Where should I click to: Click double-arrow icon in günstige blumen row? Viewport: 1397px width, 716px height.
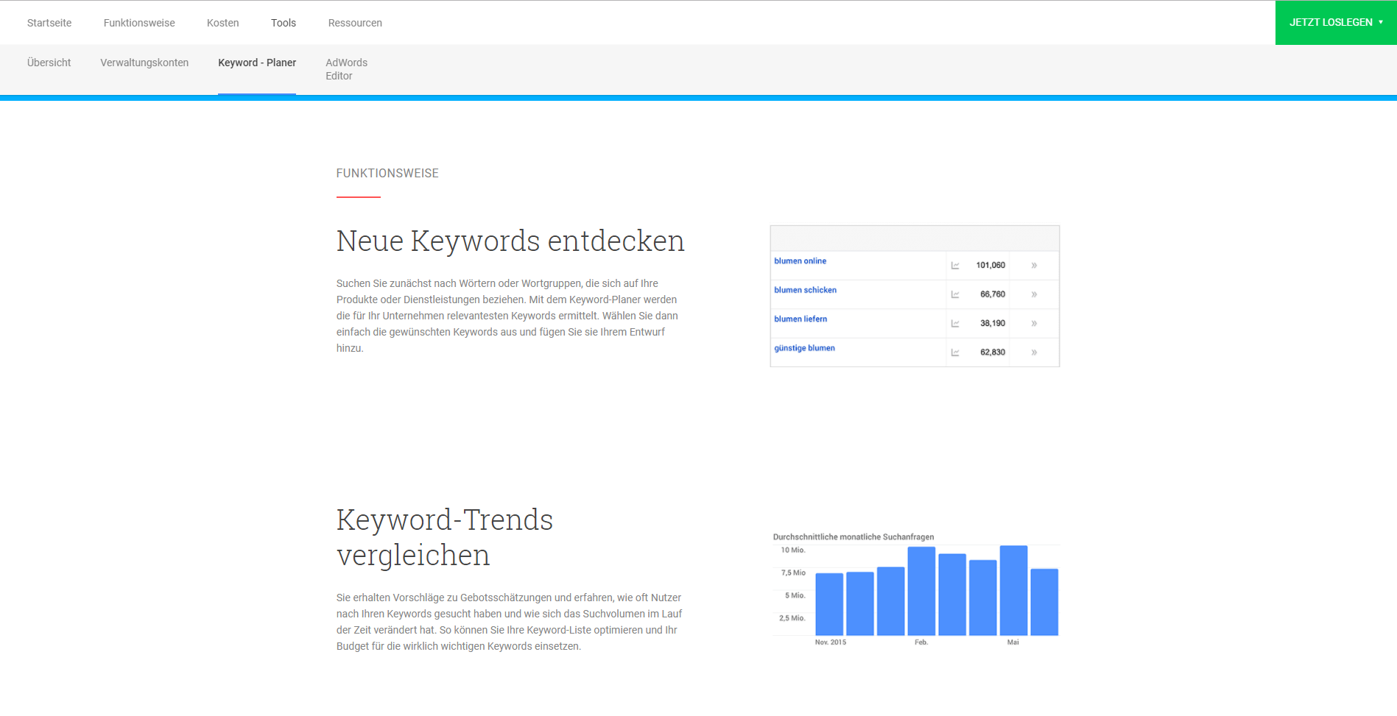(1034, 352)
